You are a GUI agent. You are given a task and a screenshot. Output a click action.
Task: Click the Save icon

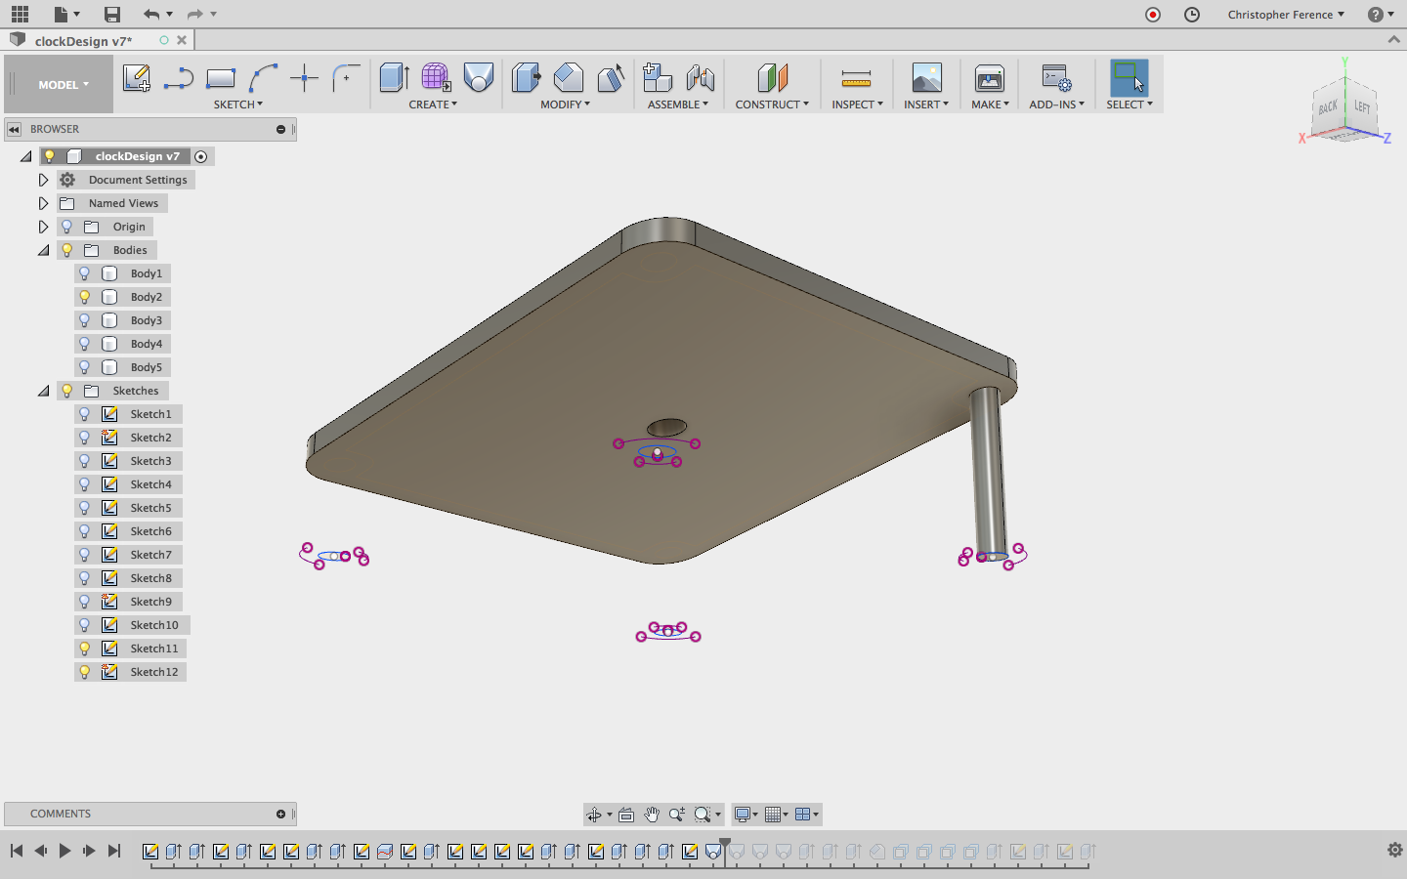tap(112, 14)
